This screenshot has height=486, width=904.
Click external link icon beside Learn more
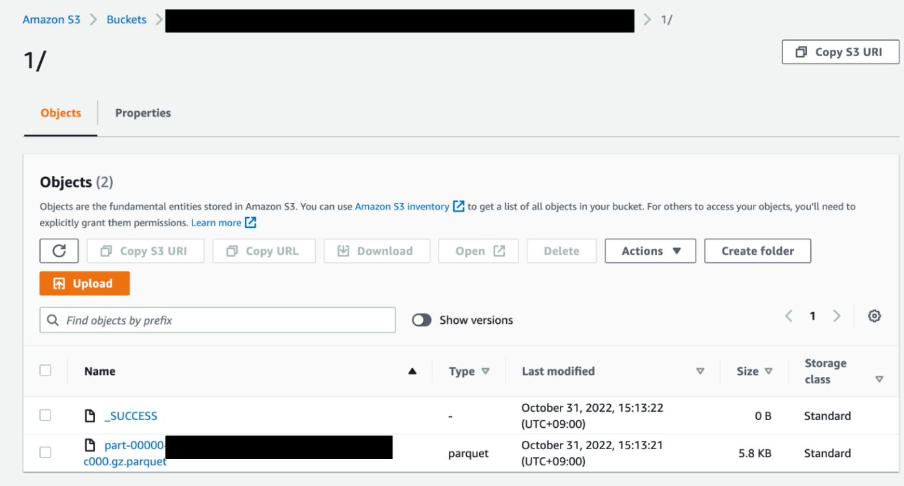point(251,223)
